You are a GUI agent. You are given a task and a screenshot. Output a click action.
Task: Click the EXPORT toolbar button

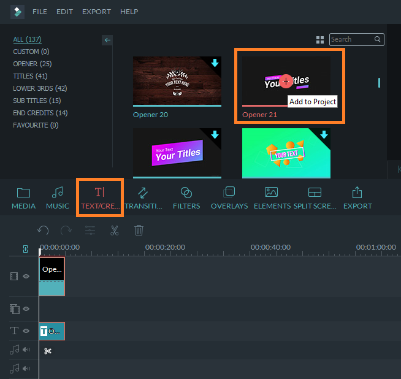coord(357,198)
